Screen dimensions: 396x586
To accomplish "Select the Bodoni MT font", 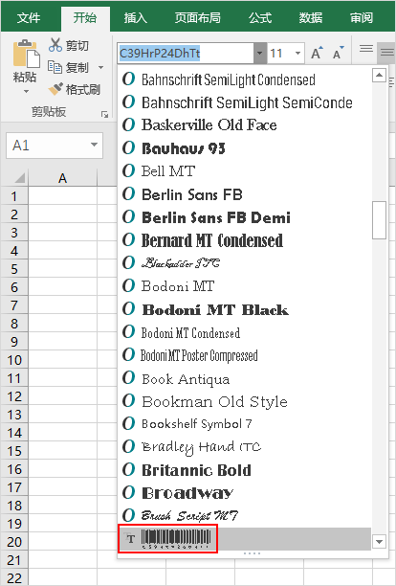I will coord(245,286).
